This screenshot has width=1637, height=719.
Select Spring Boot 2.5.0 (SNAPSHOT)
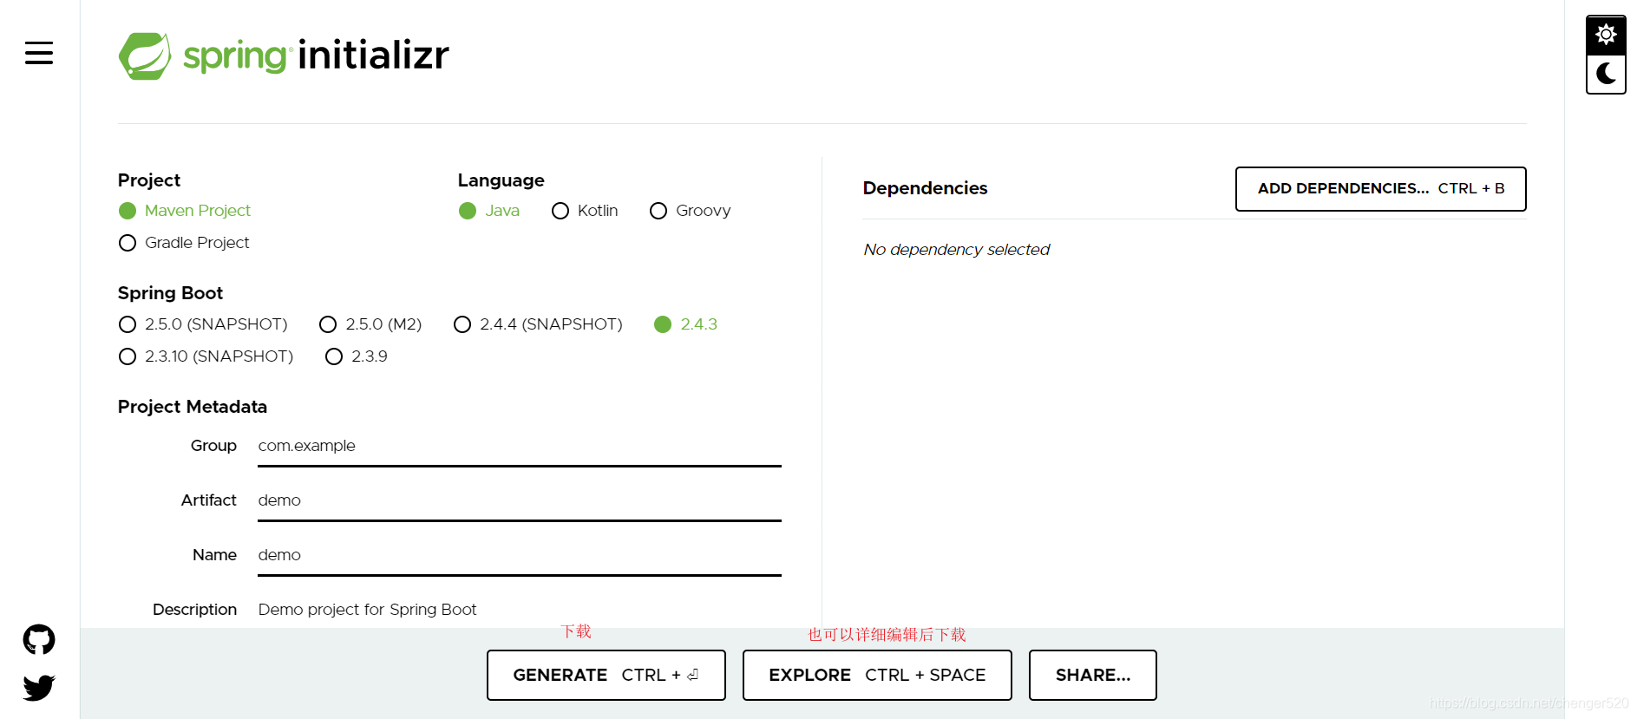coord(203,324)
